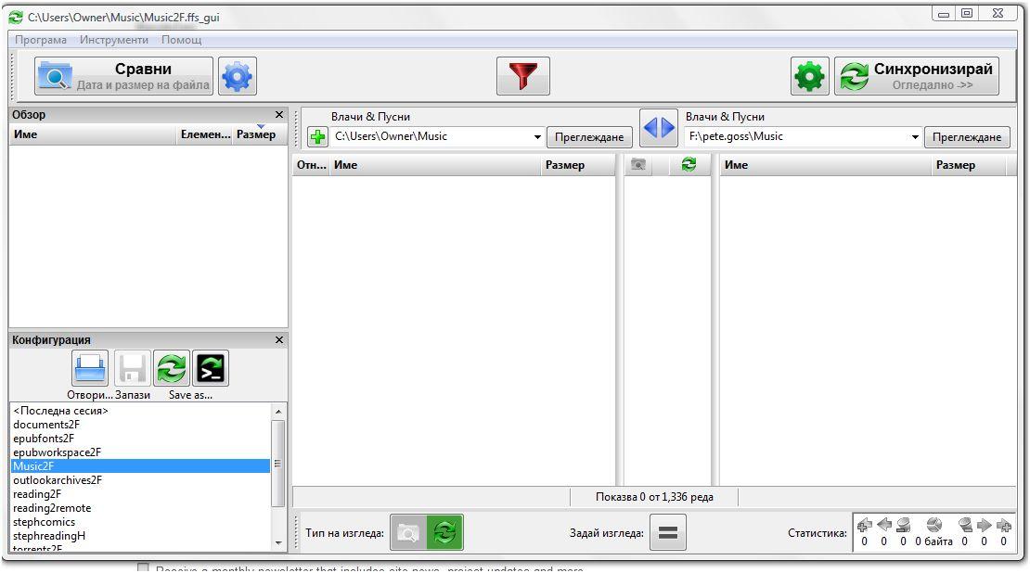Click update-right arrow statistics icon
The image size is (1030, 573).
(x=984, y=525)
